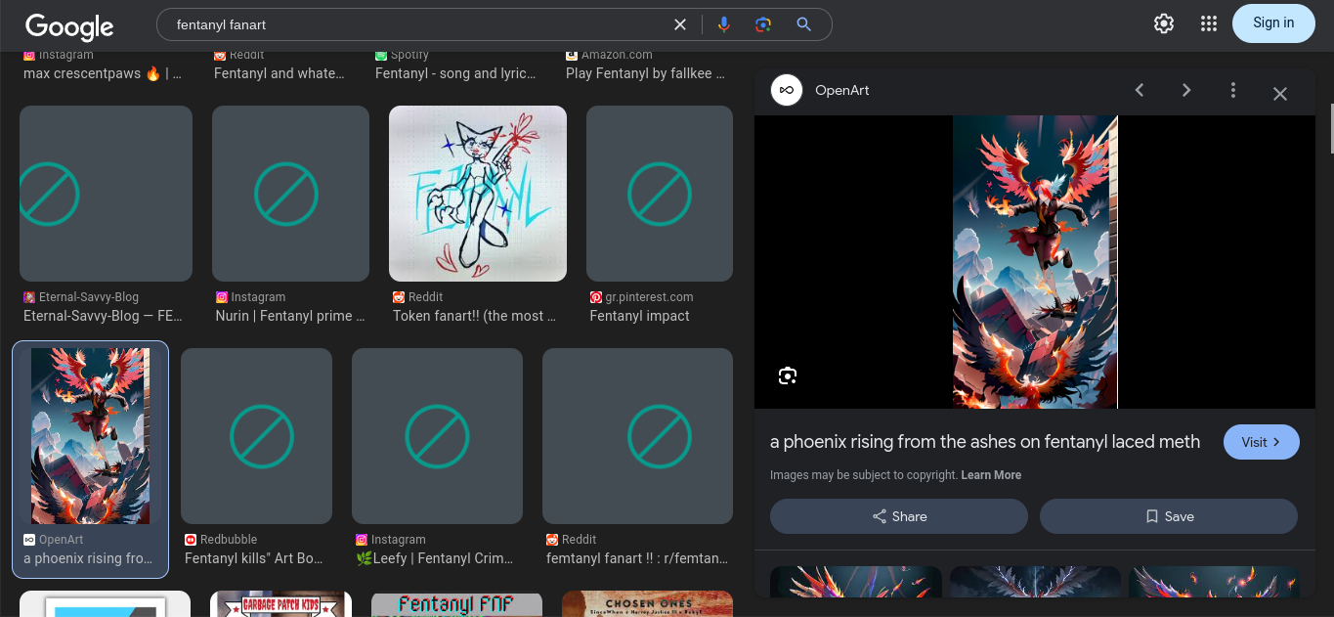Click into the search text field

pyautogui.click(x=410, y=24)
